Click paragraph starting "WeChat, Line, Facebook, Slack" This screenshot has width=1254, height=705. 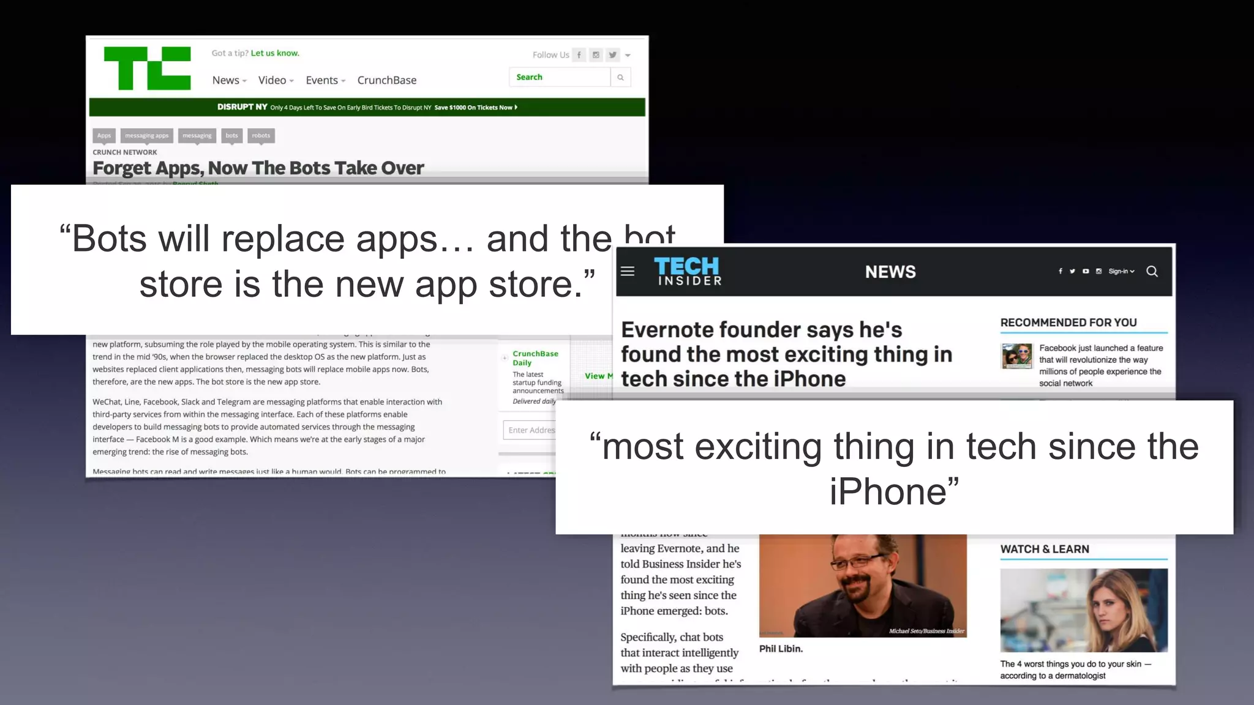[267, 427]
